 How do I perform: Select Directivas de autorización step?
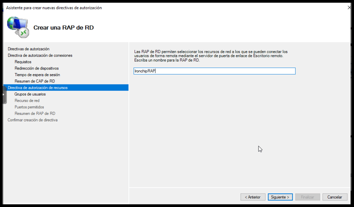[28, 49]
